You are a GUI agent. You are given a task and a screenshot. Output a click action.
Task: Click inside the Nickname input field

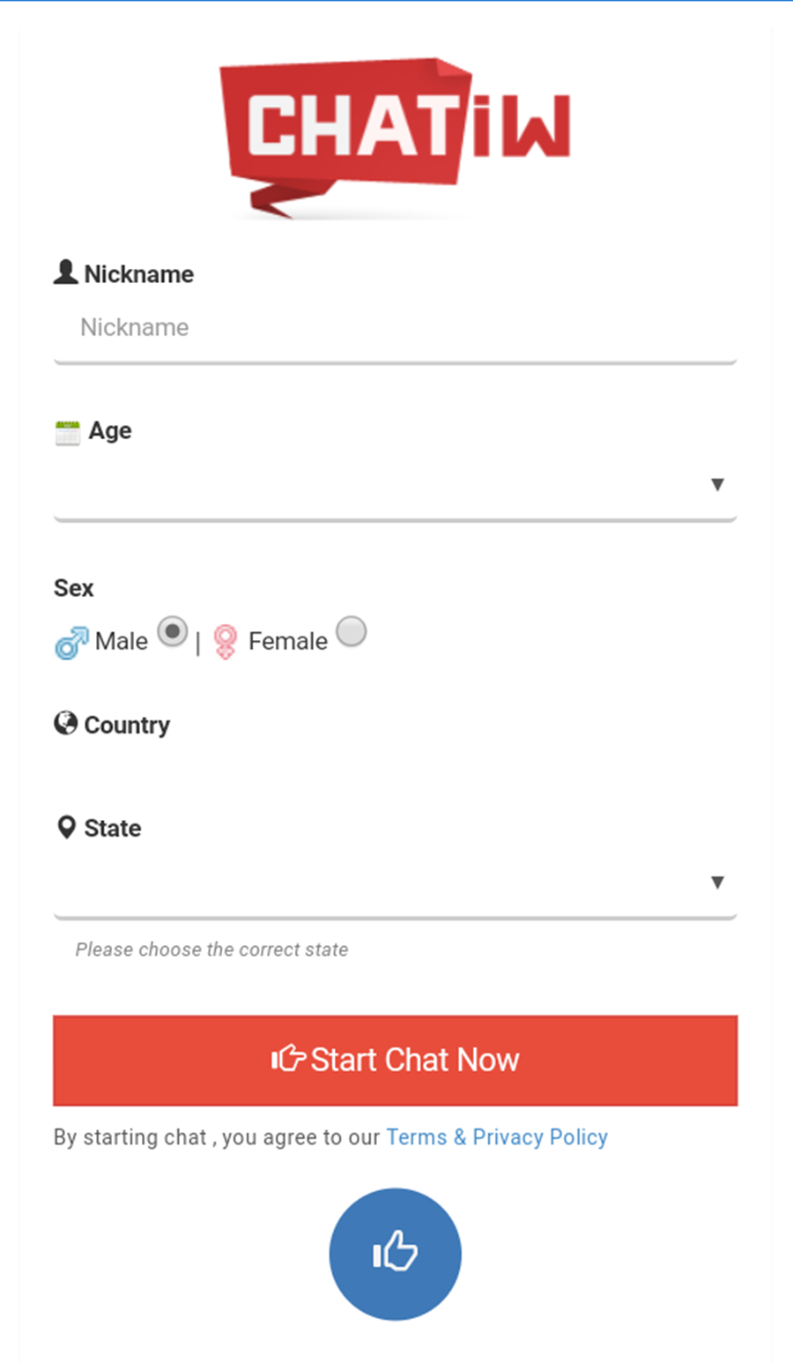tap(395, 327)
